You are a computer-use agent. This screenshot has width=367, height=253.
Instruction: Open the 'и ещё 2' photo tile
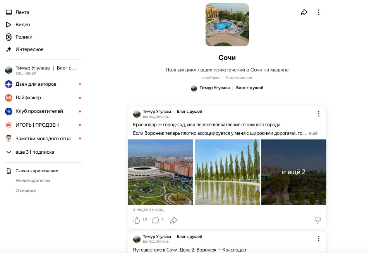293,172
